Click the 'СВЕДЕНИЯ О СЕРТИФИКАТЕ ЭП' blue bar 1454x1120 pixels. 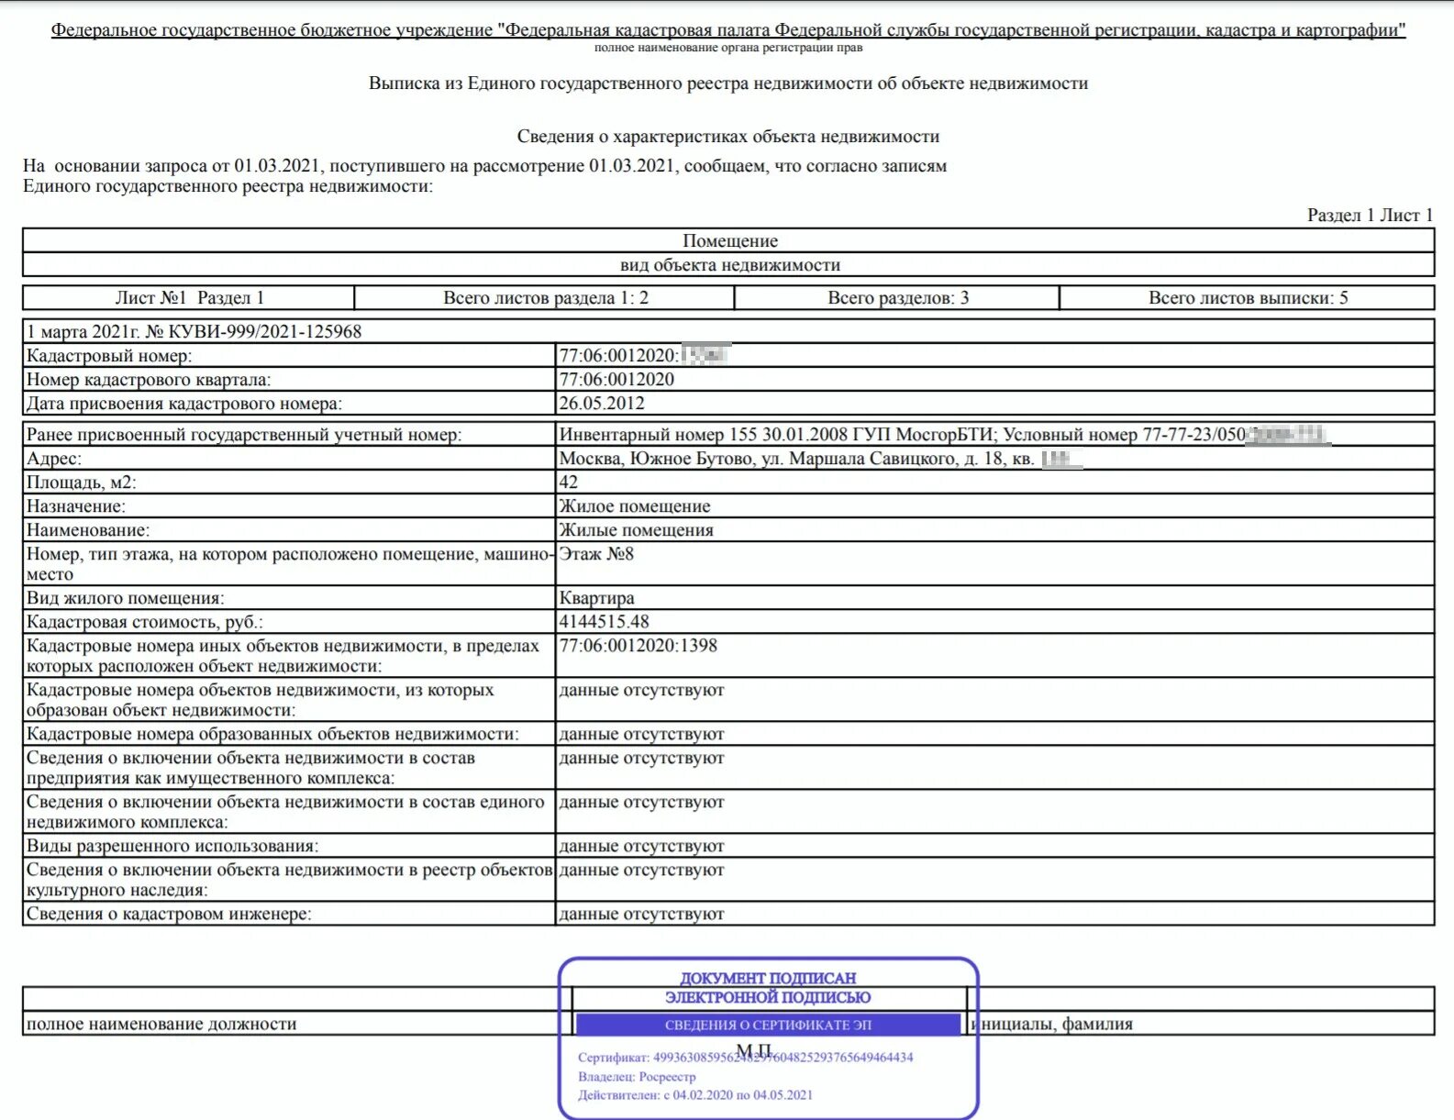pyautogui.click(x=768, y=1025)
